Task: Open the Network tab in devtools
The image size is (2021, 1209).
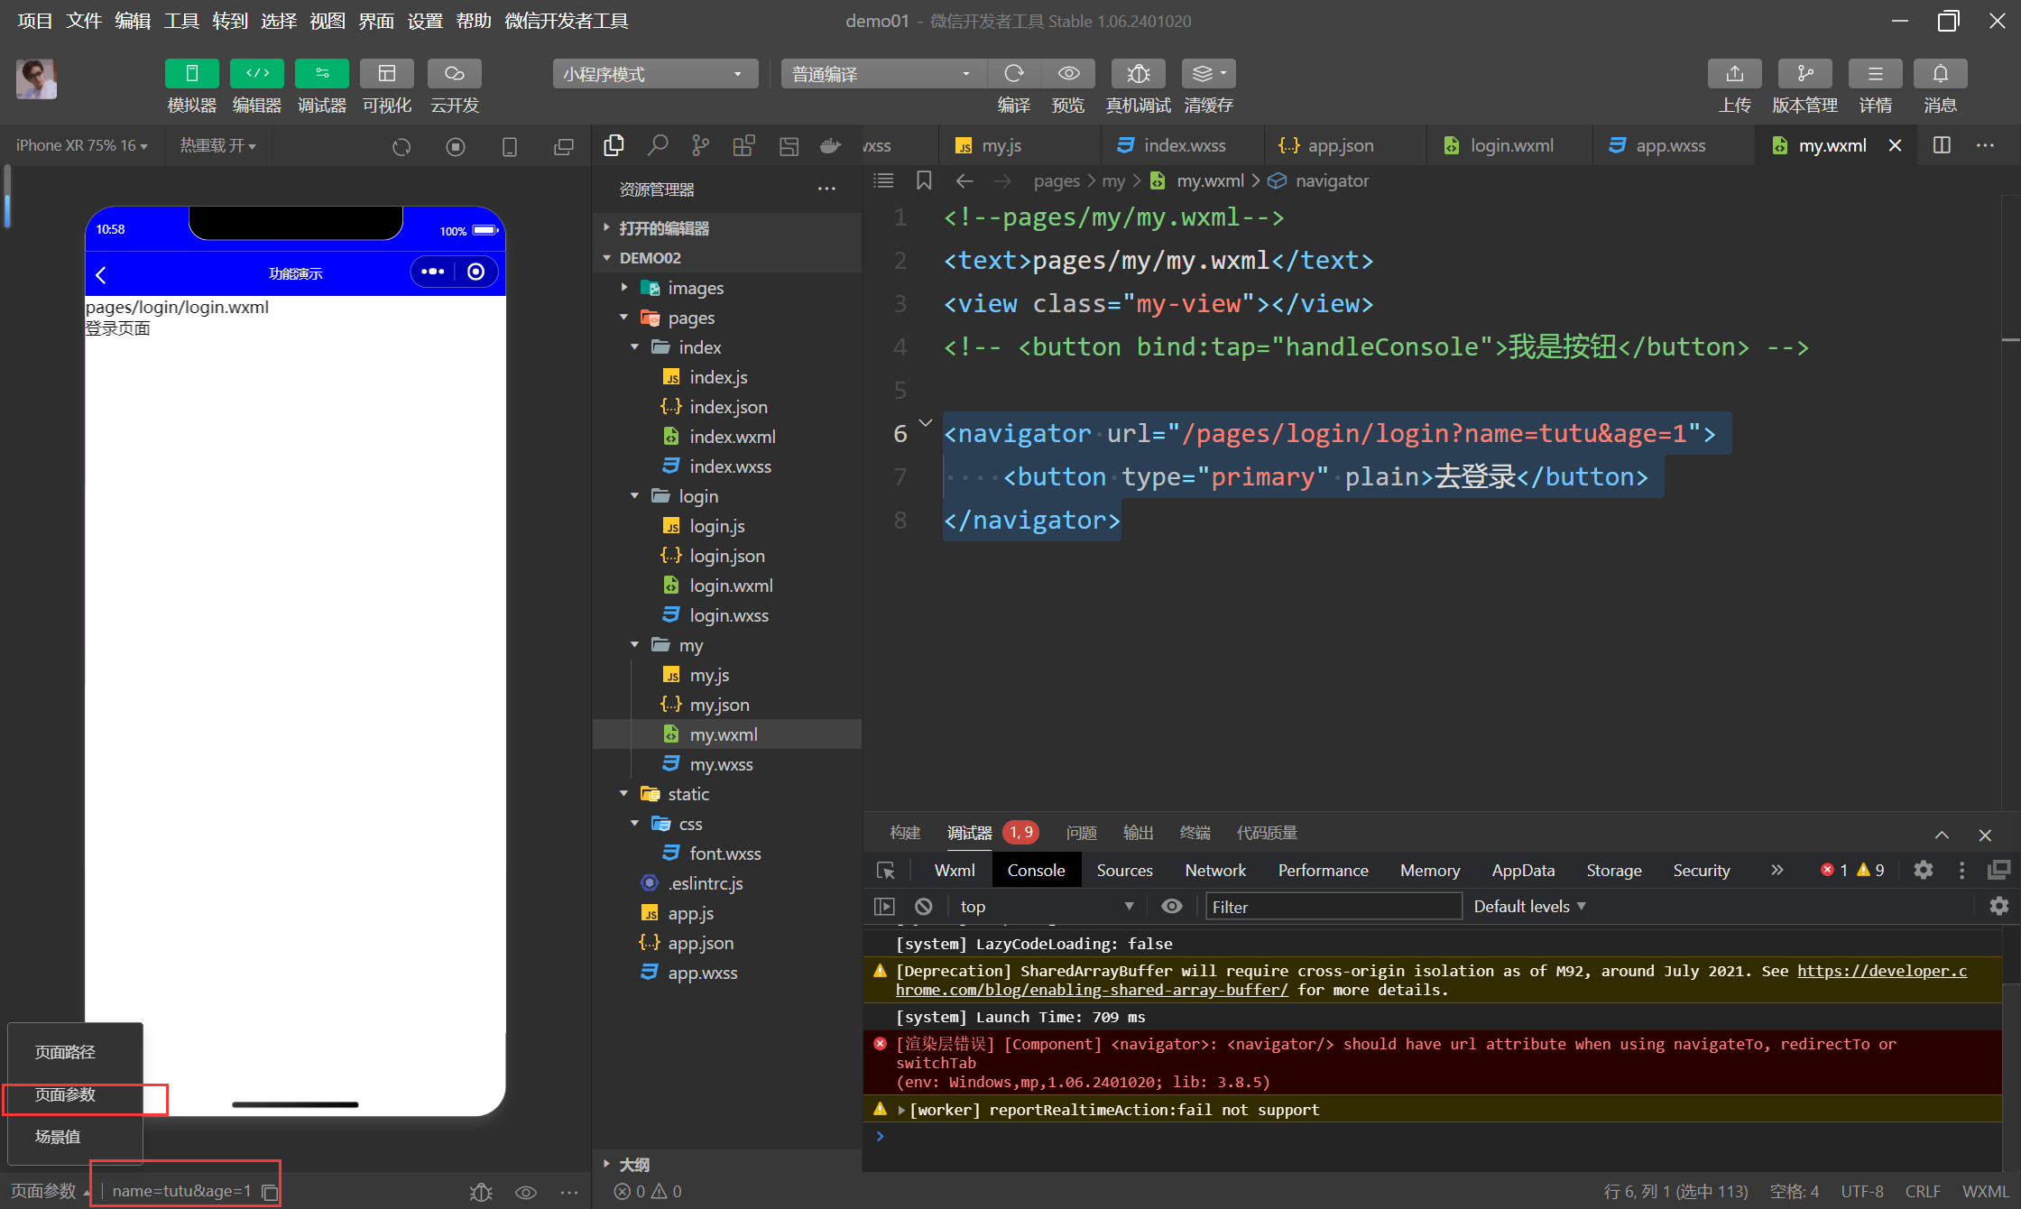Action: (1214, 870)
